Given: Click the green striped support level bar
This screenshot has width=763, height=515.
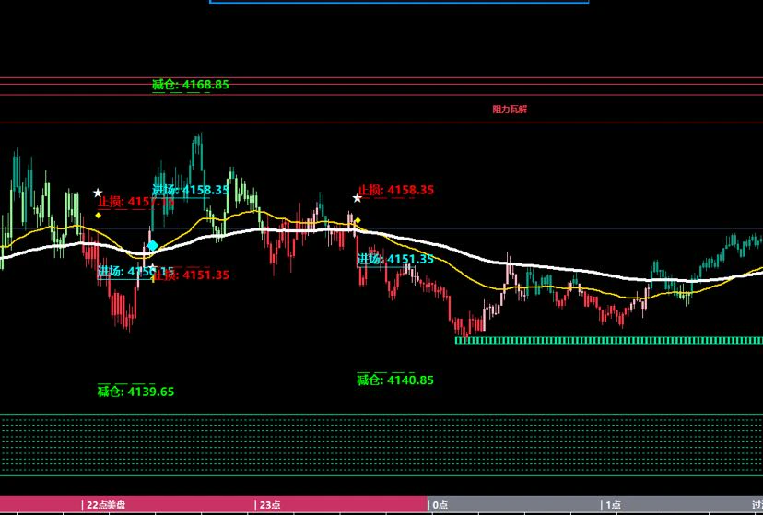Looking at the screenshot, I should tap(609, 340).
